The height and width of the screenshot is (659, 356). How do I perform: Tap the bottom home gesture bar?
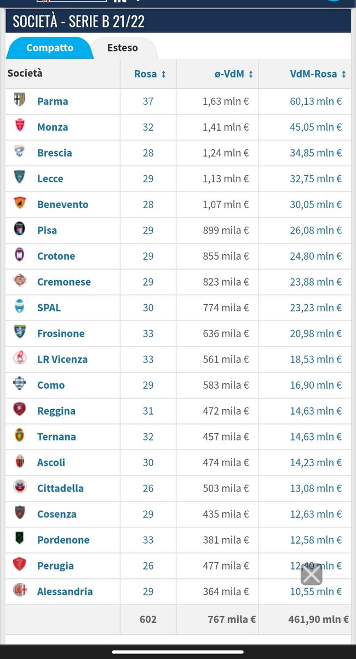click(x=178, y=651)
